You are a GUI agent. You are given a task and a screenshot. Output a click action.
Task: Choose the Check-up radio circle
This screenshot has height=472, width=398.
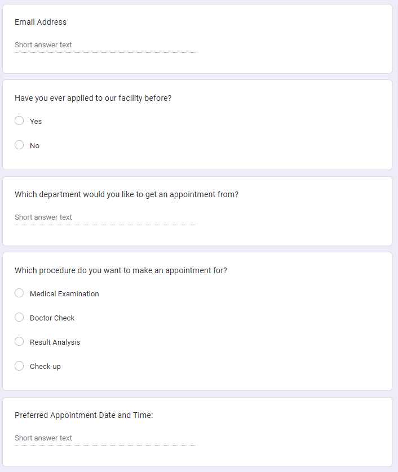pyautogui.click(x=19, y=366)
